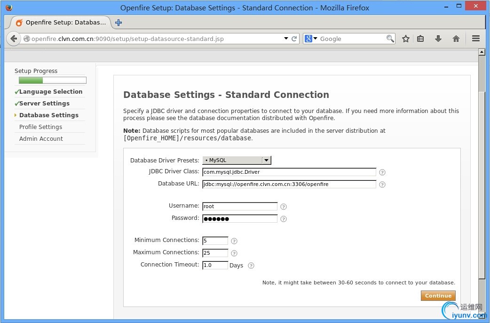Click Profile Settings setup step
490x323 pixels.
(x=40, y=127)
